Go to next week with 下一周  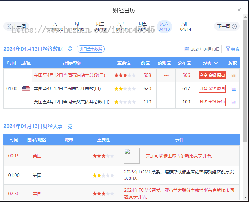point(227,26)
